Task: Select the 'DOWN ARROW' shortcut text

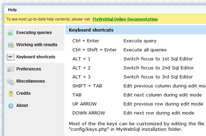Action: point(89,113)
